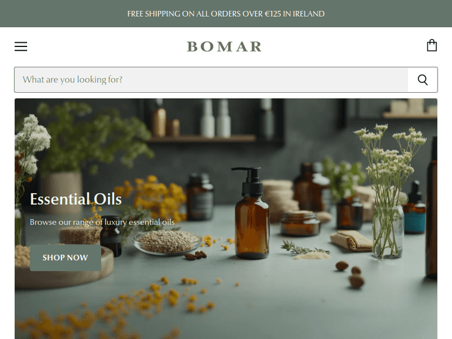Click the short amber jar with lid
The width and height of the screenshot is (452, 339).
[300, 223]
